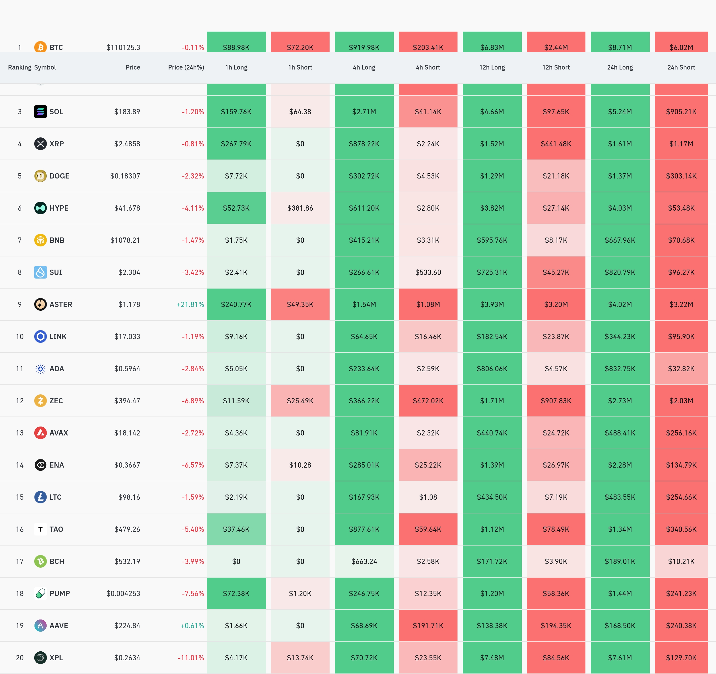Click the LINK Chainlink icon
This screenshot has width=716, height=674.
coord(40,336)
